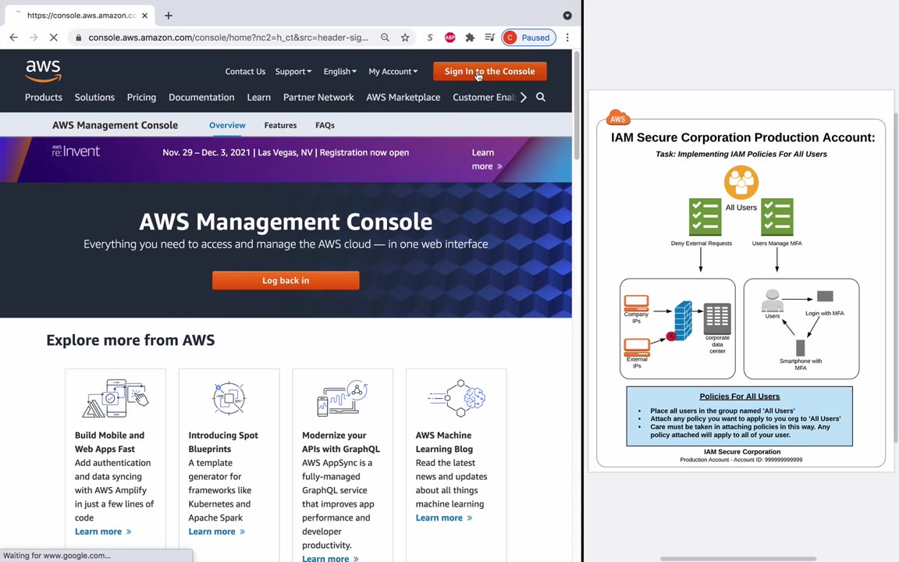This screenshot has width=899, height=562.
Task: Open the Paused profile button
Action: (528, 37)
